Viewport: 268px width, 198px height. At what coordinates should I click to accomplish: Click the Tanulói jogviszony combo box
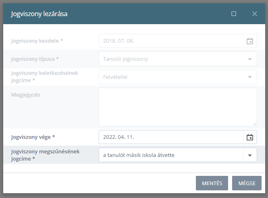pyautogui.click(x=178, y=59)
